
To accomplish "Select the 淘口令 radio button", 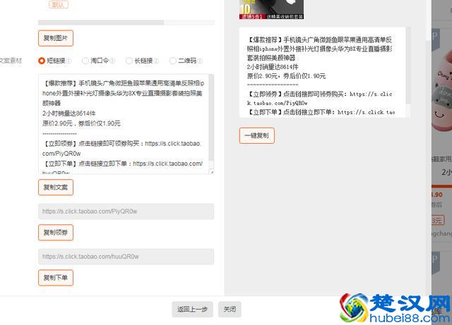I will [x=85, y=61].
